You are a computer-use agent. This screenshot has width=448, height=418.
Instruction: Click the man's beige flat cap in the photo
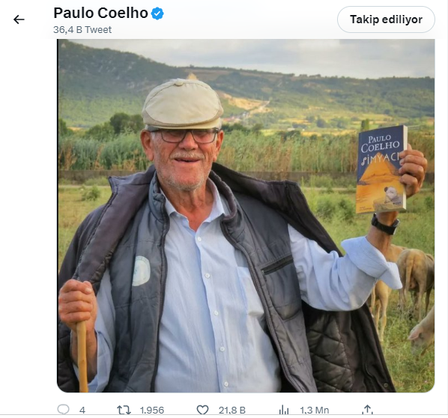(x=182, y=105)
